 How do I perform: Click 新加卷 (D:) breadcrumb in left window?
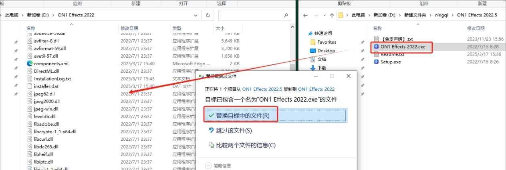pyautogui.click(x=38, y=15)
